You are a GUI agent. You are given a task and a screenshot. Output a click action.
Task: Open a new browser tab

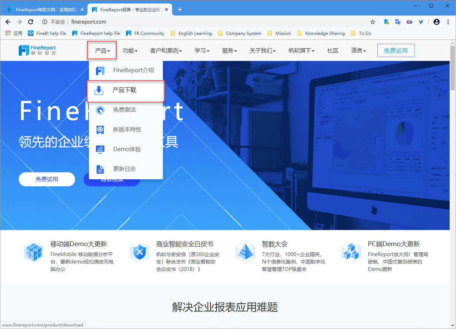click(180, 9)
